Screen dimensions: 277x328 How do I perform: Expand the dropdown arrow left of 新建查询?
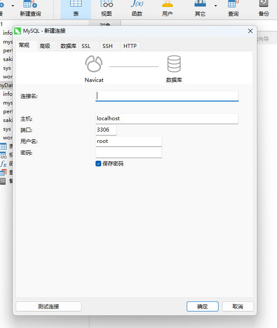pos(13,6)
